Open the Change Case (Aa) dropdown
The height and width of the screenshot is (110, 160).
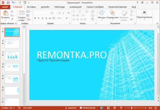point(60,18)
